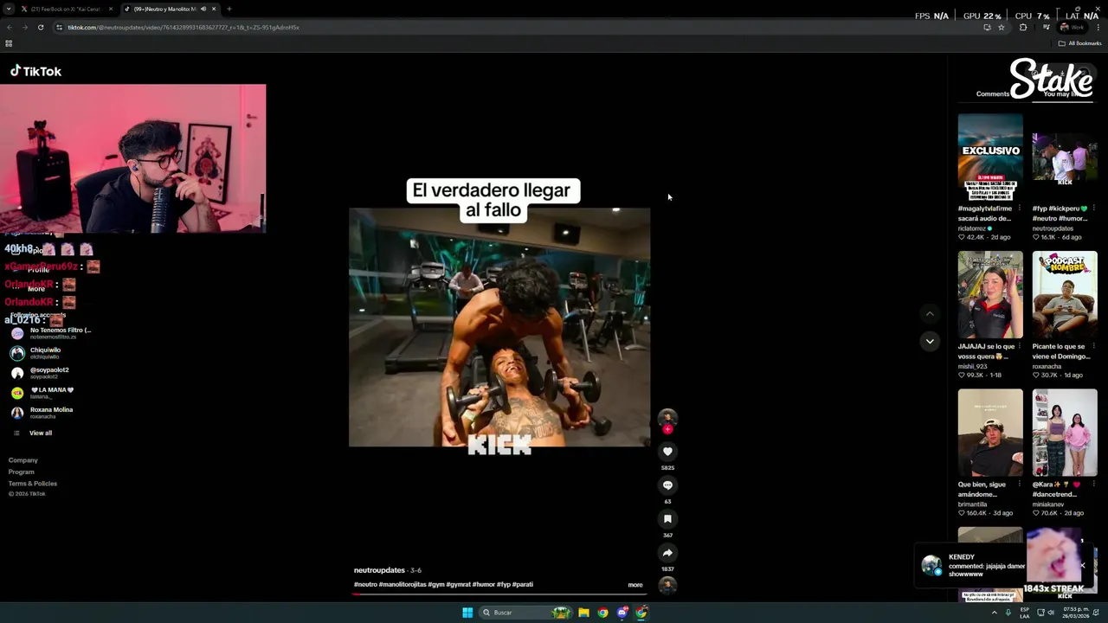Like the video with heart icon

click(667, 451)
